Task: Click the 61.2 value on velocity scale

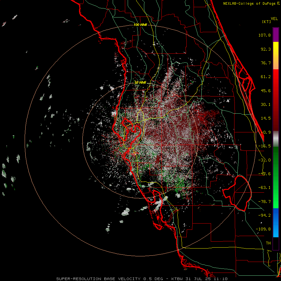Action: [x=266, y=77]
